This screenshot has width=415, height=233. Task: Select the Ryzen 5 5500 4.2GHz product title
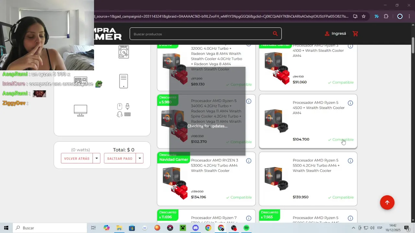click(x=316, y=165)
